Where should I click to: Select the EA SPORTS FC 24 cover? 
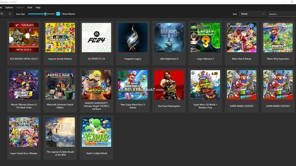pyautogui.click(x=96, y=37)
